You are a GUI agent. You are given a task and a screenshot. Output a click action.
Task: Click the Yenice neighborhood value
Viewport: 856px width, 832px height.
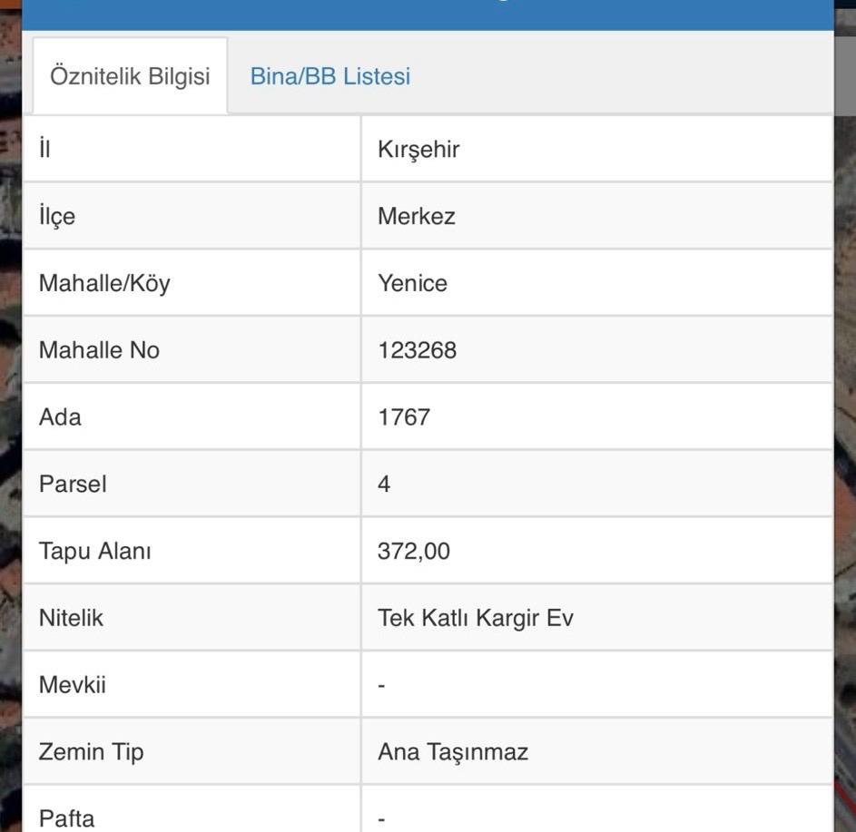coord(413,284)
